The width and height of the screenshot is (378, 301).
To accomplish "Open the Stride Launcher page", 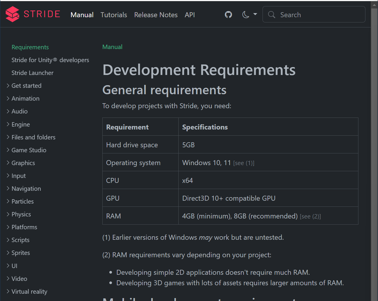I will click(32, 73).
